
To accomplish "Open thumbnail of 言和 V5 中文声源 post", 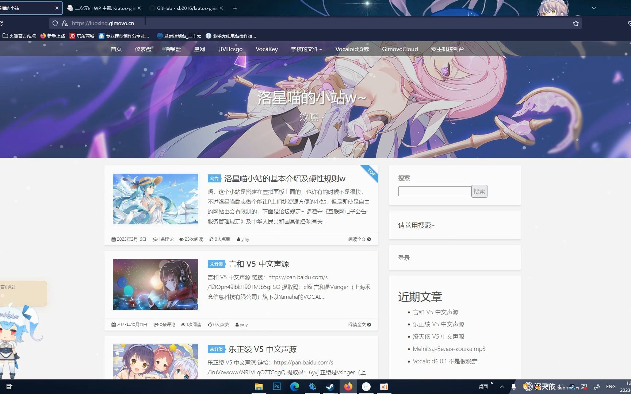I will (x=156, y=284).
